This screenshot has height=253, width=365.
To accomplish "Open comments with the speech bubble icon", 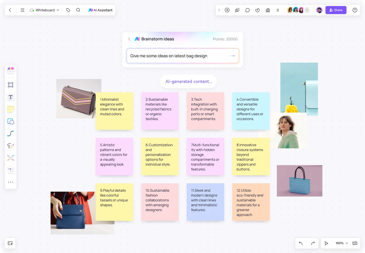I will [248, 10].
